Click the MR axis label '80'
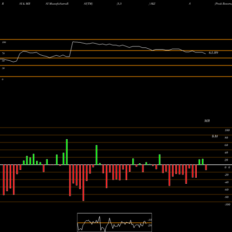The image size is (232, 232). [x=226, y=138]
